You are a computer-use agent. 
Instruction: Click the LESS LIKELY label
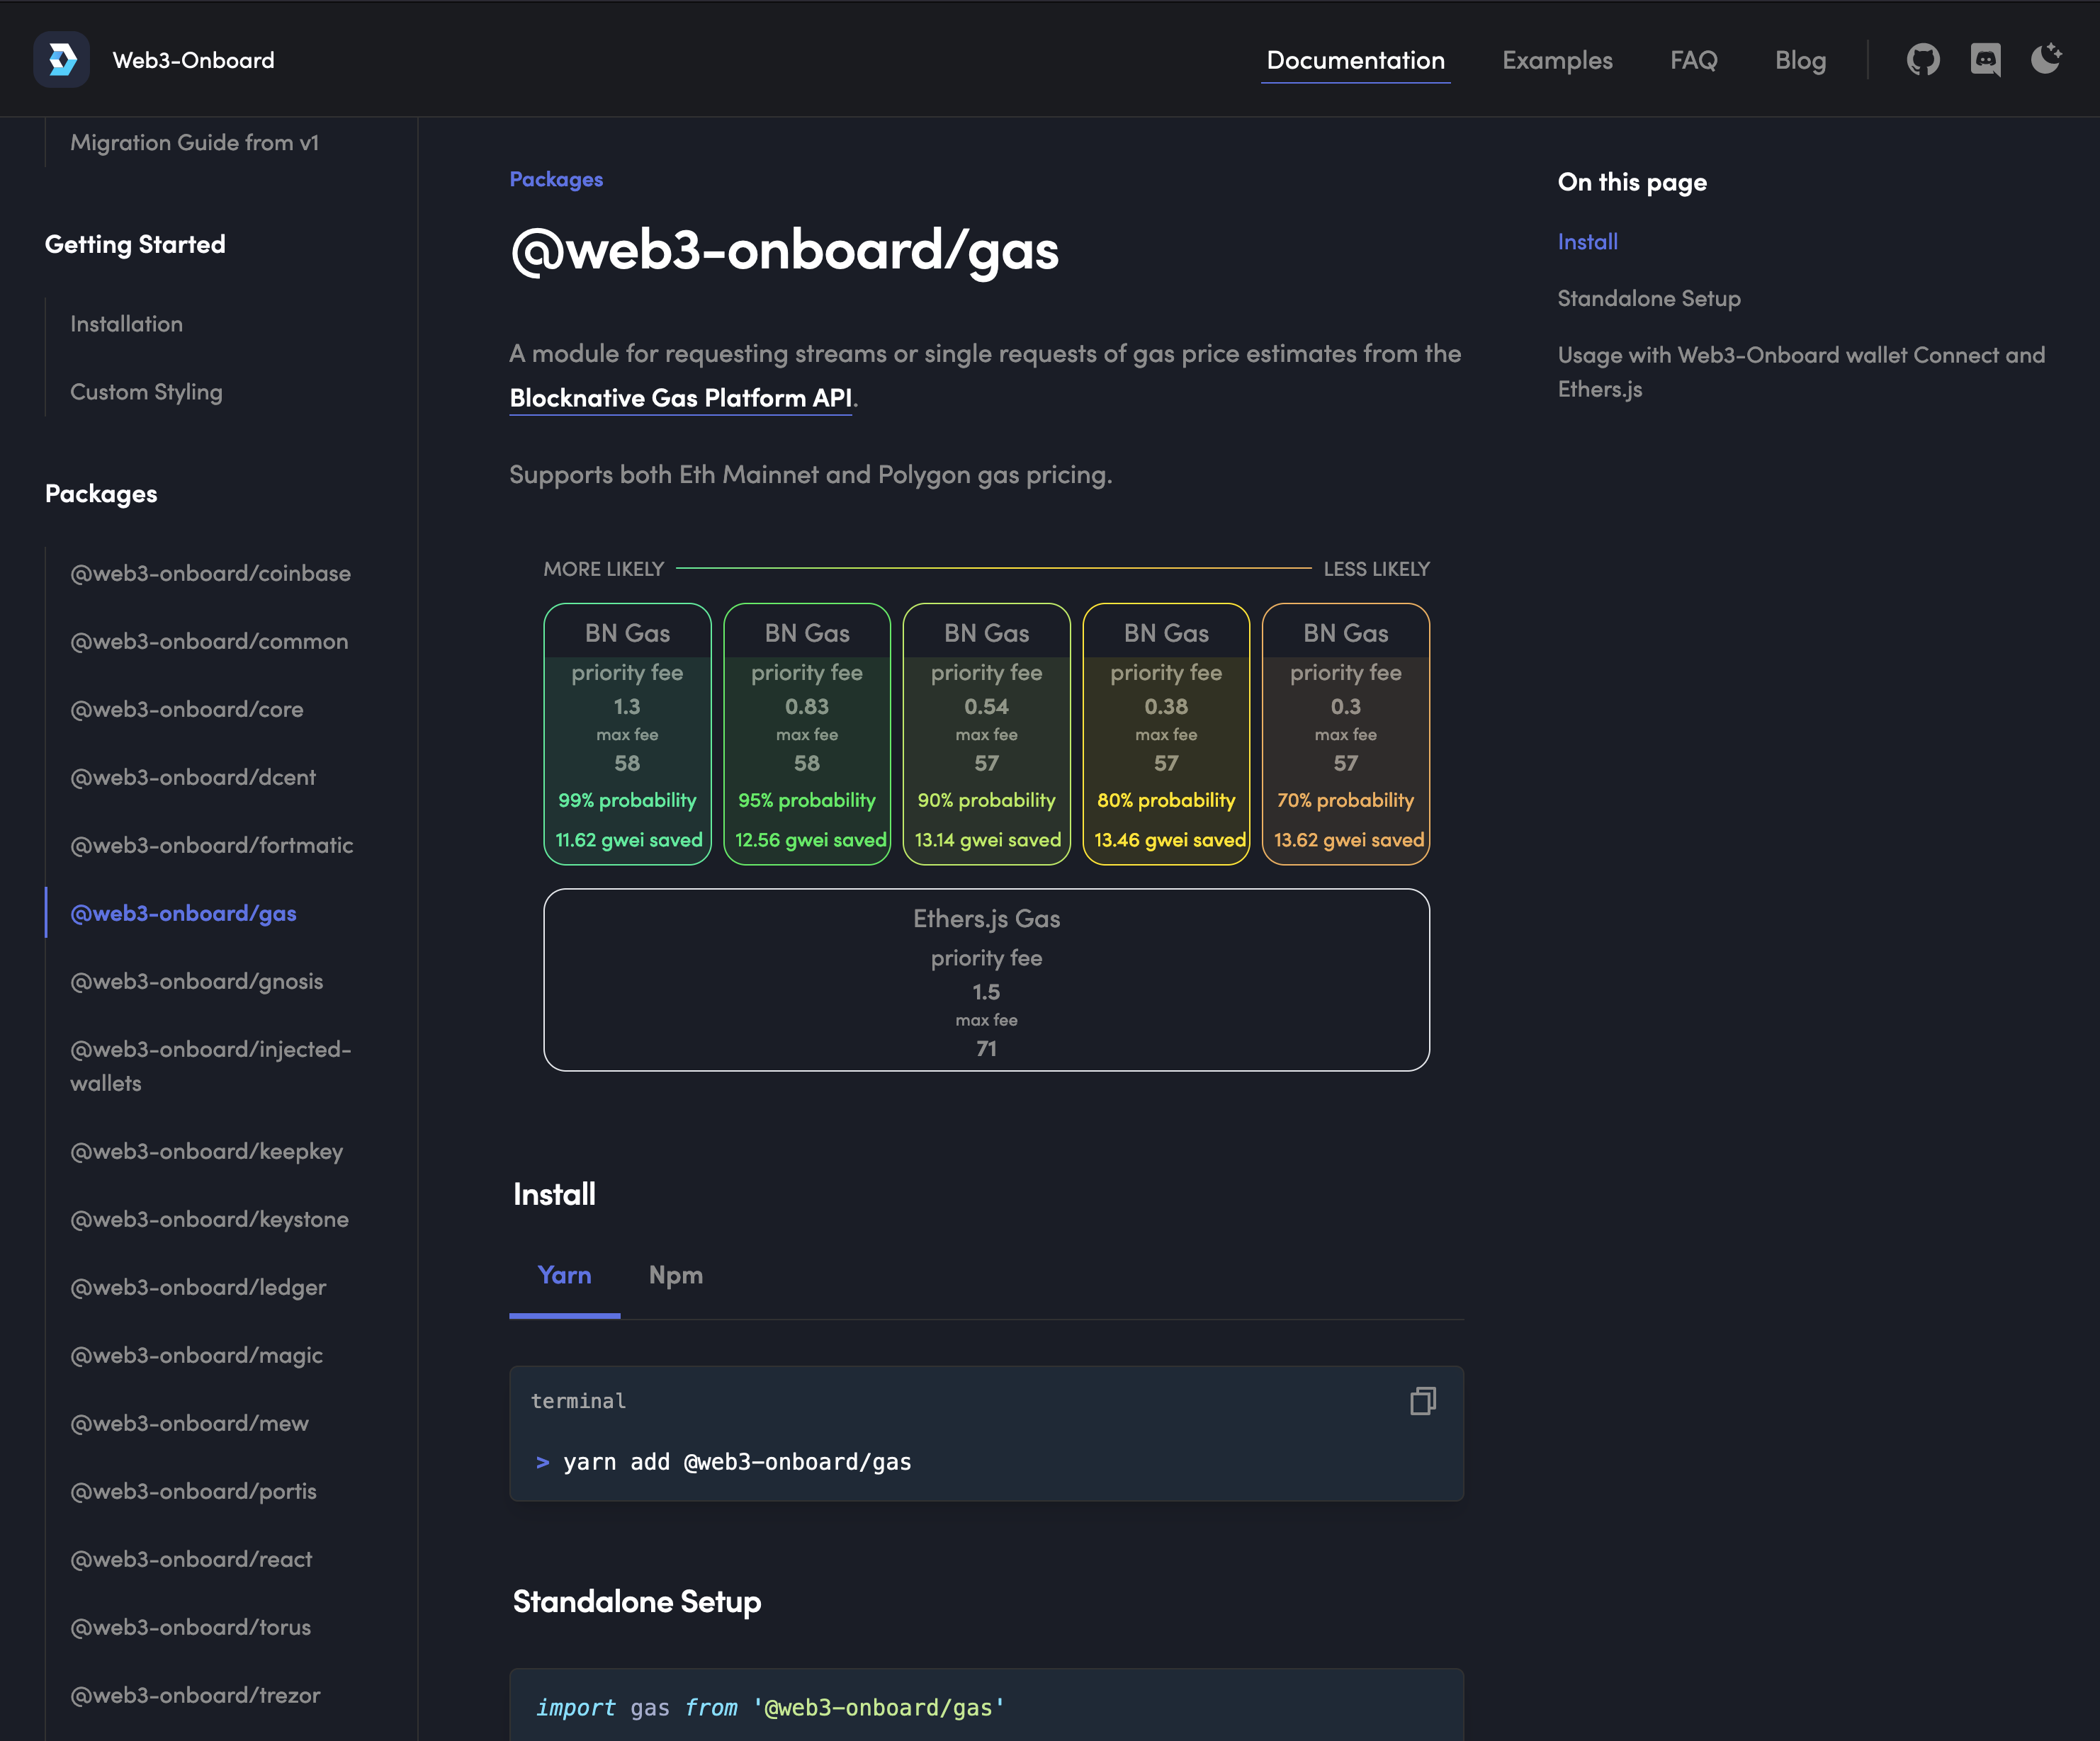point(1377,569)
